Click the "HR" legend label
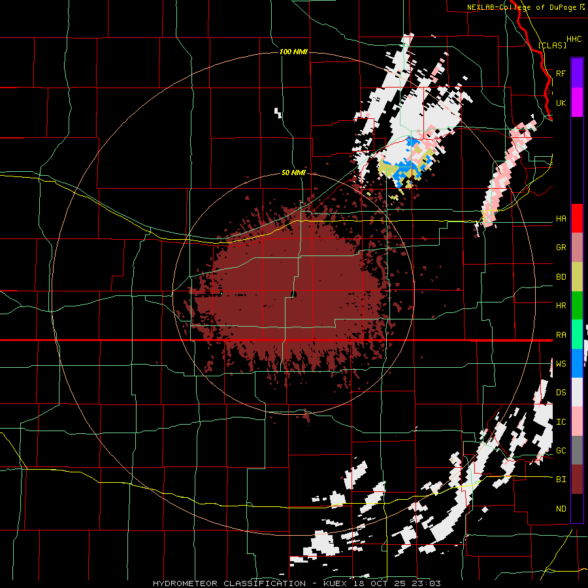 point(561,306)
